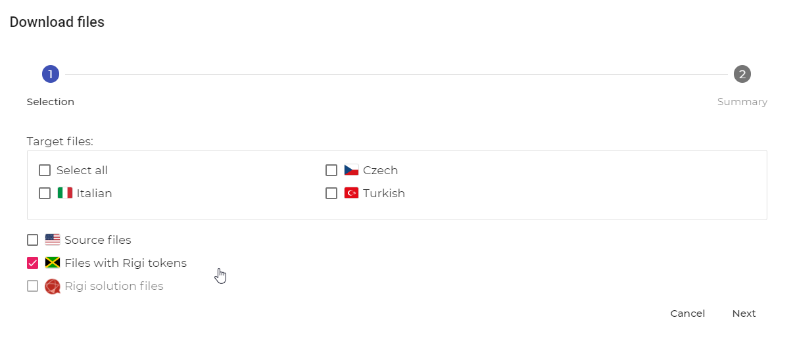Click the Czech flag icon
The width and height of the screenshot is (793, 349).
[x=351, y=170]
